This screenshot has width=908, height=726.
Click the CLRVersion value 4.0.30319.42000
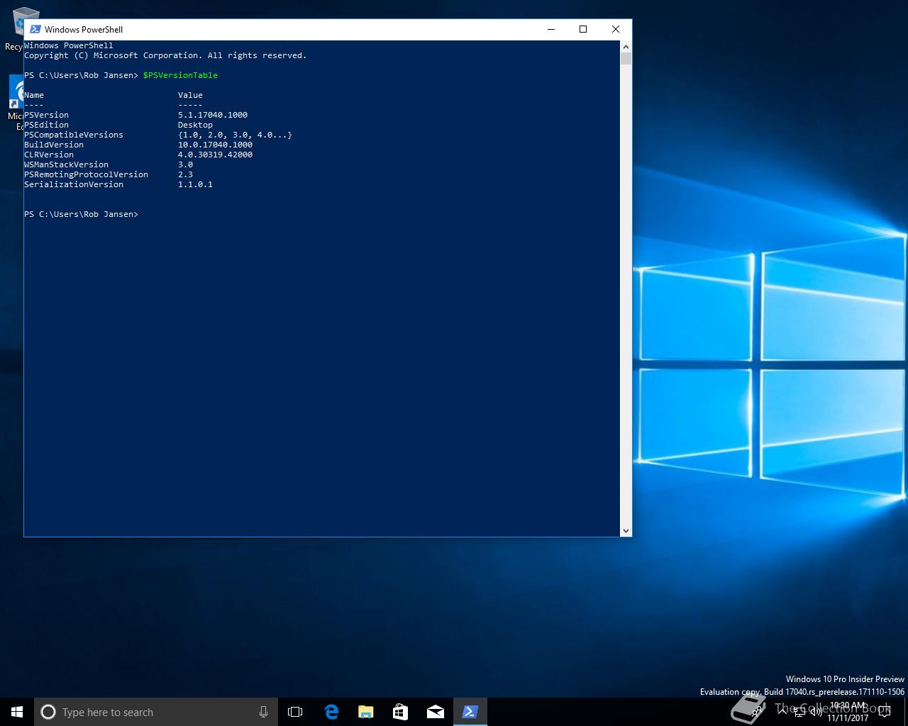[215, 155]
